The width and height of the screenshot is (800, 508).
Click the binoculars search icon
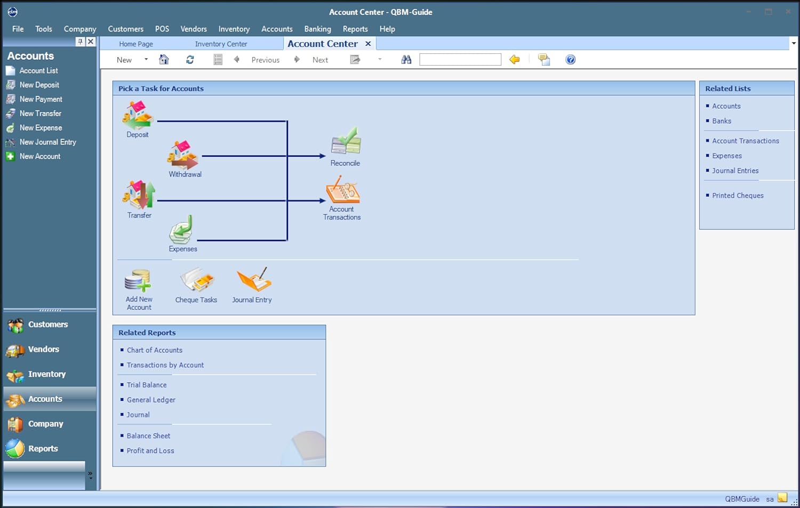(406, 60)
